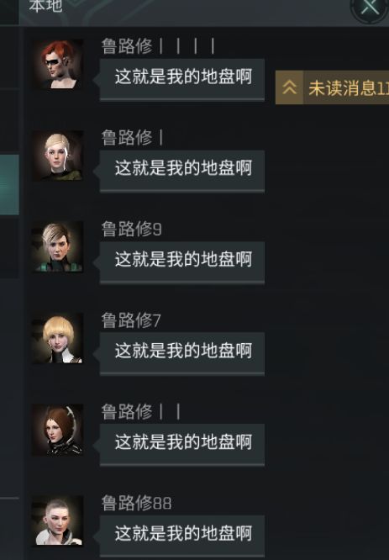389x560 pixels.
Task: Click the double chevron up icon
Action: [289, 87]
